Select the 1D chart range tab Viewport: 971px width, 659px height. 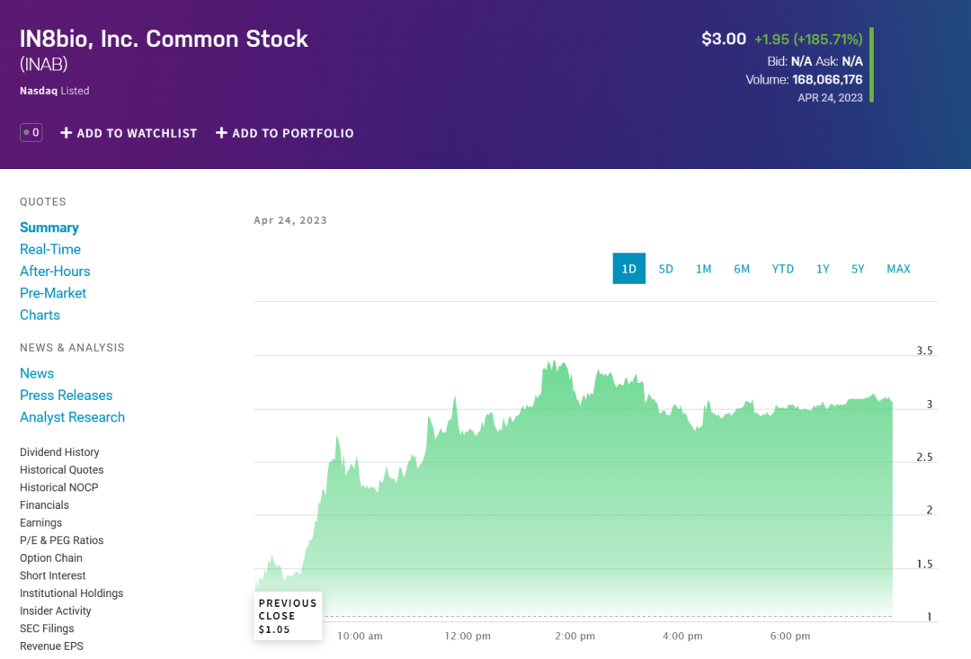pos(628,268)
